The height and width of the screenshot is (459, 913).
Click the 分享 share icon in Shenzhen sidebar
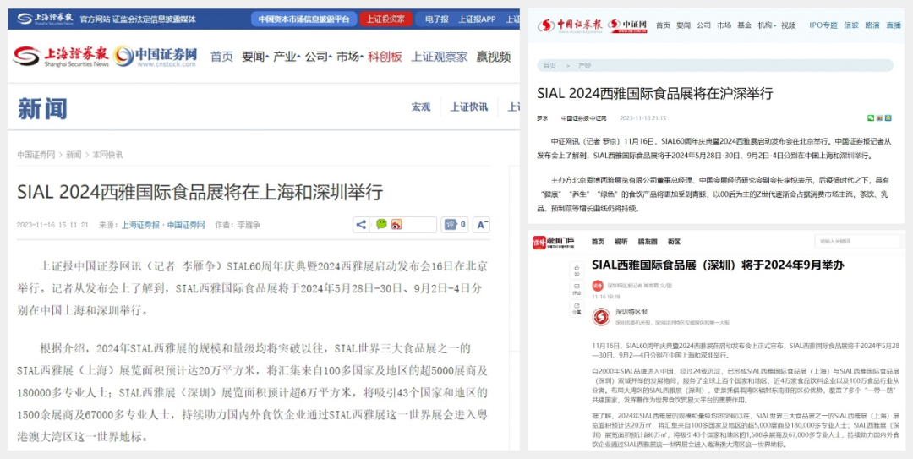tap(576, 308)
